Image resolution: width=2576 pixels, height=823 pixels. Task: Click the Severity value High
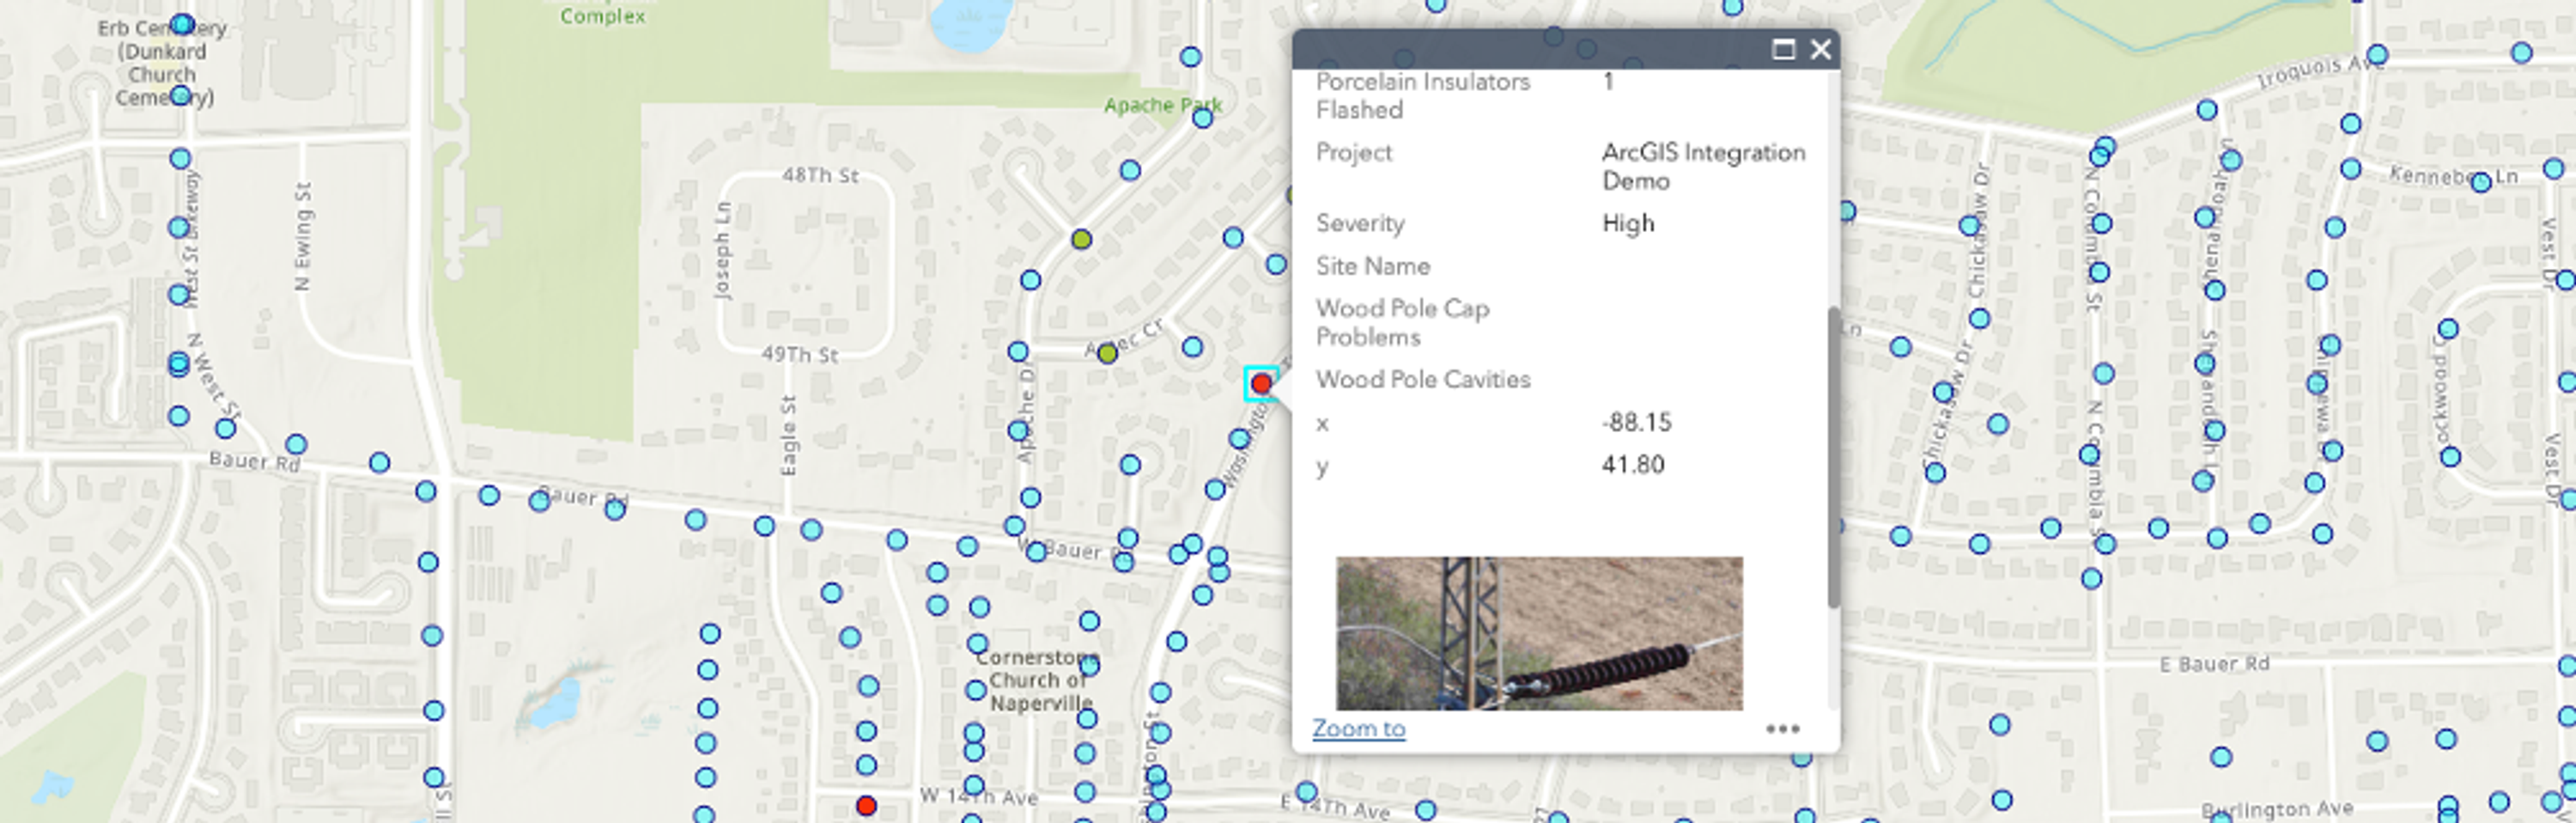tap(1628, 223)
